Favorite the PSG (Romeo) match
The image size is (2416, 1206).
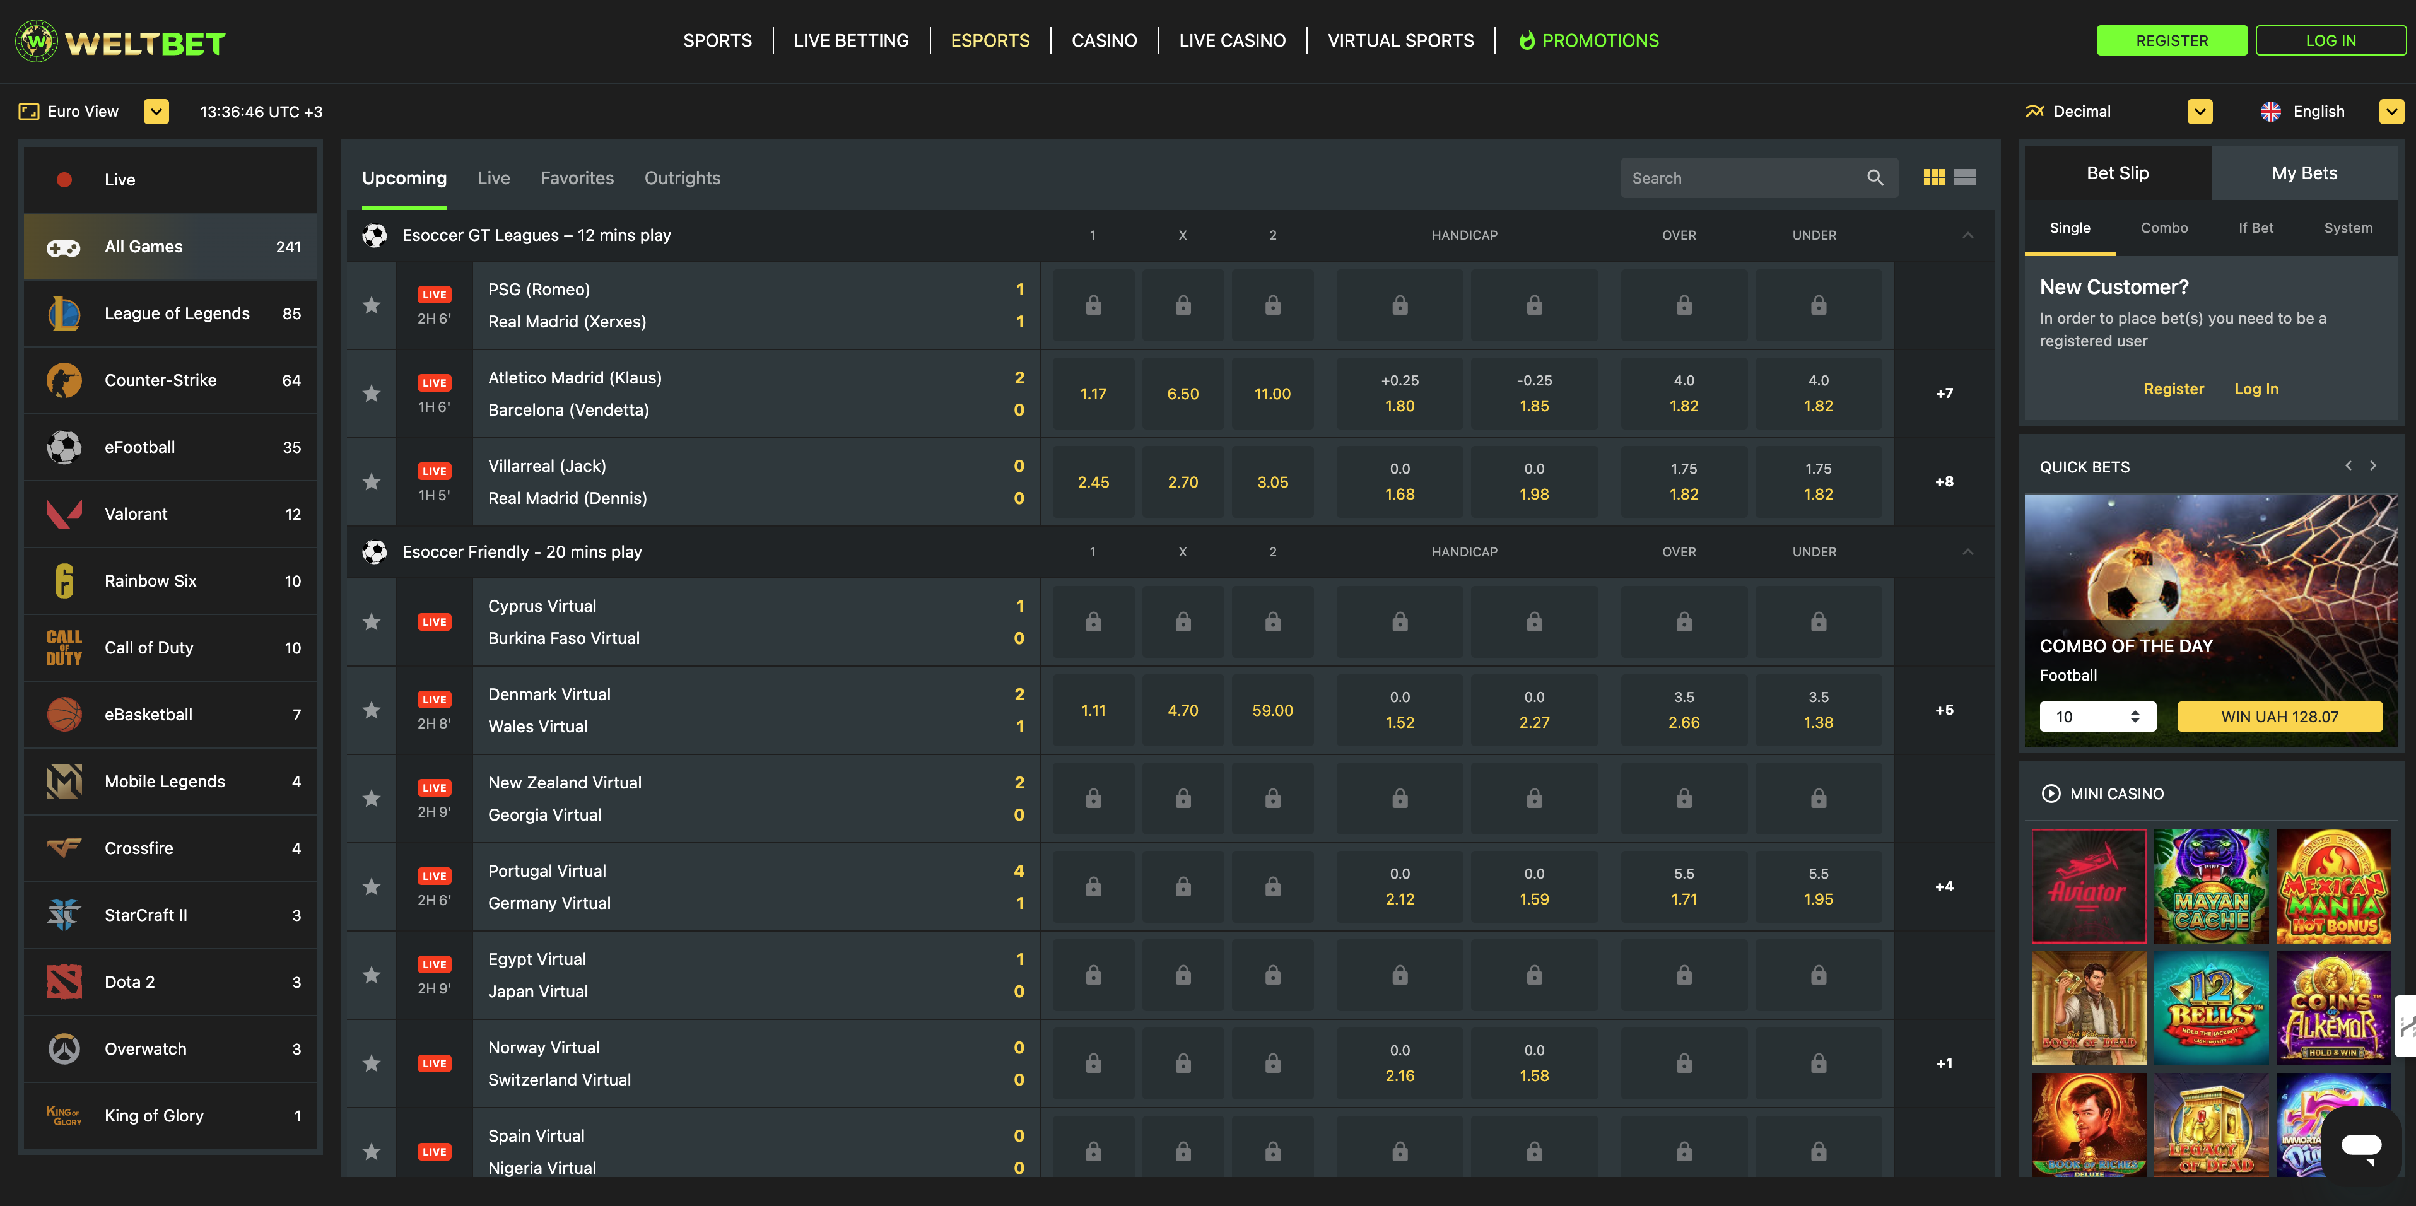click(x=372, y=305)
